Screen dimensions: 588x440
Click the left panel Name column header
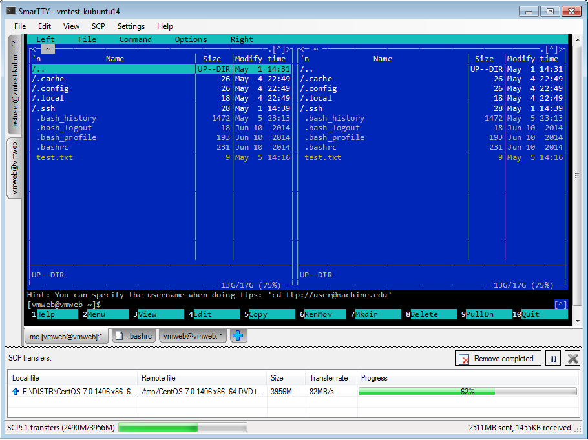click(115, 59)
